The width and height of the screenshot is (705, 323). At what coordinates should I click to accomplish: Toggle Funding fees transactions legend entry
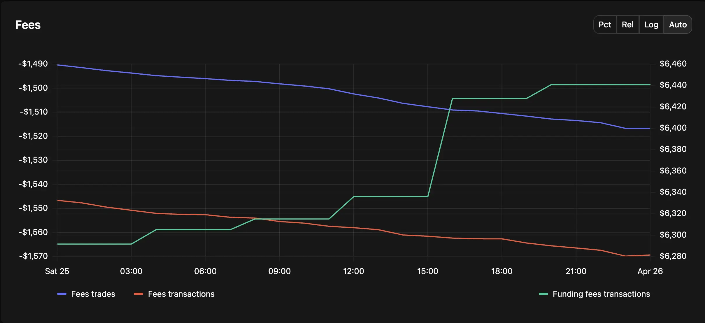point(594,294)
